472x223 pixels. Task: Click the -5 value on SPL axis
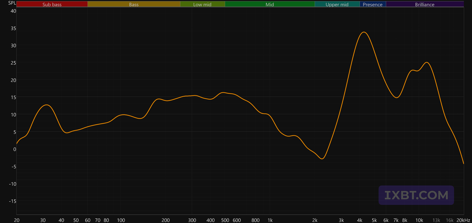point(13,167)
